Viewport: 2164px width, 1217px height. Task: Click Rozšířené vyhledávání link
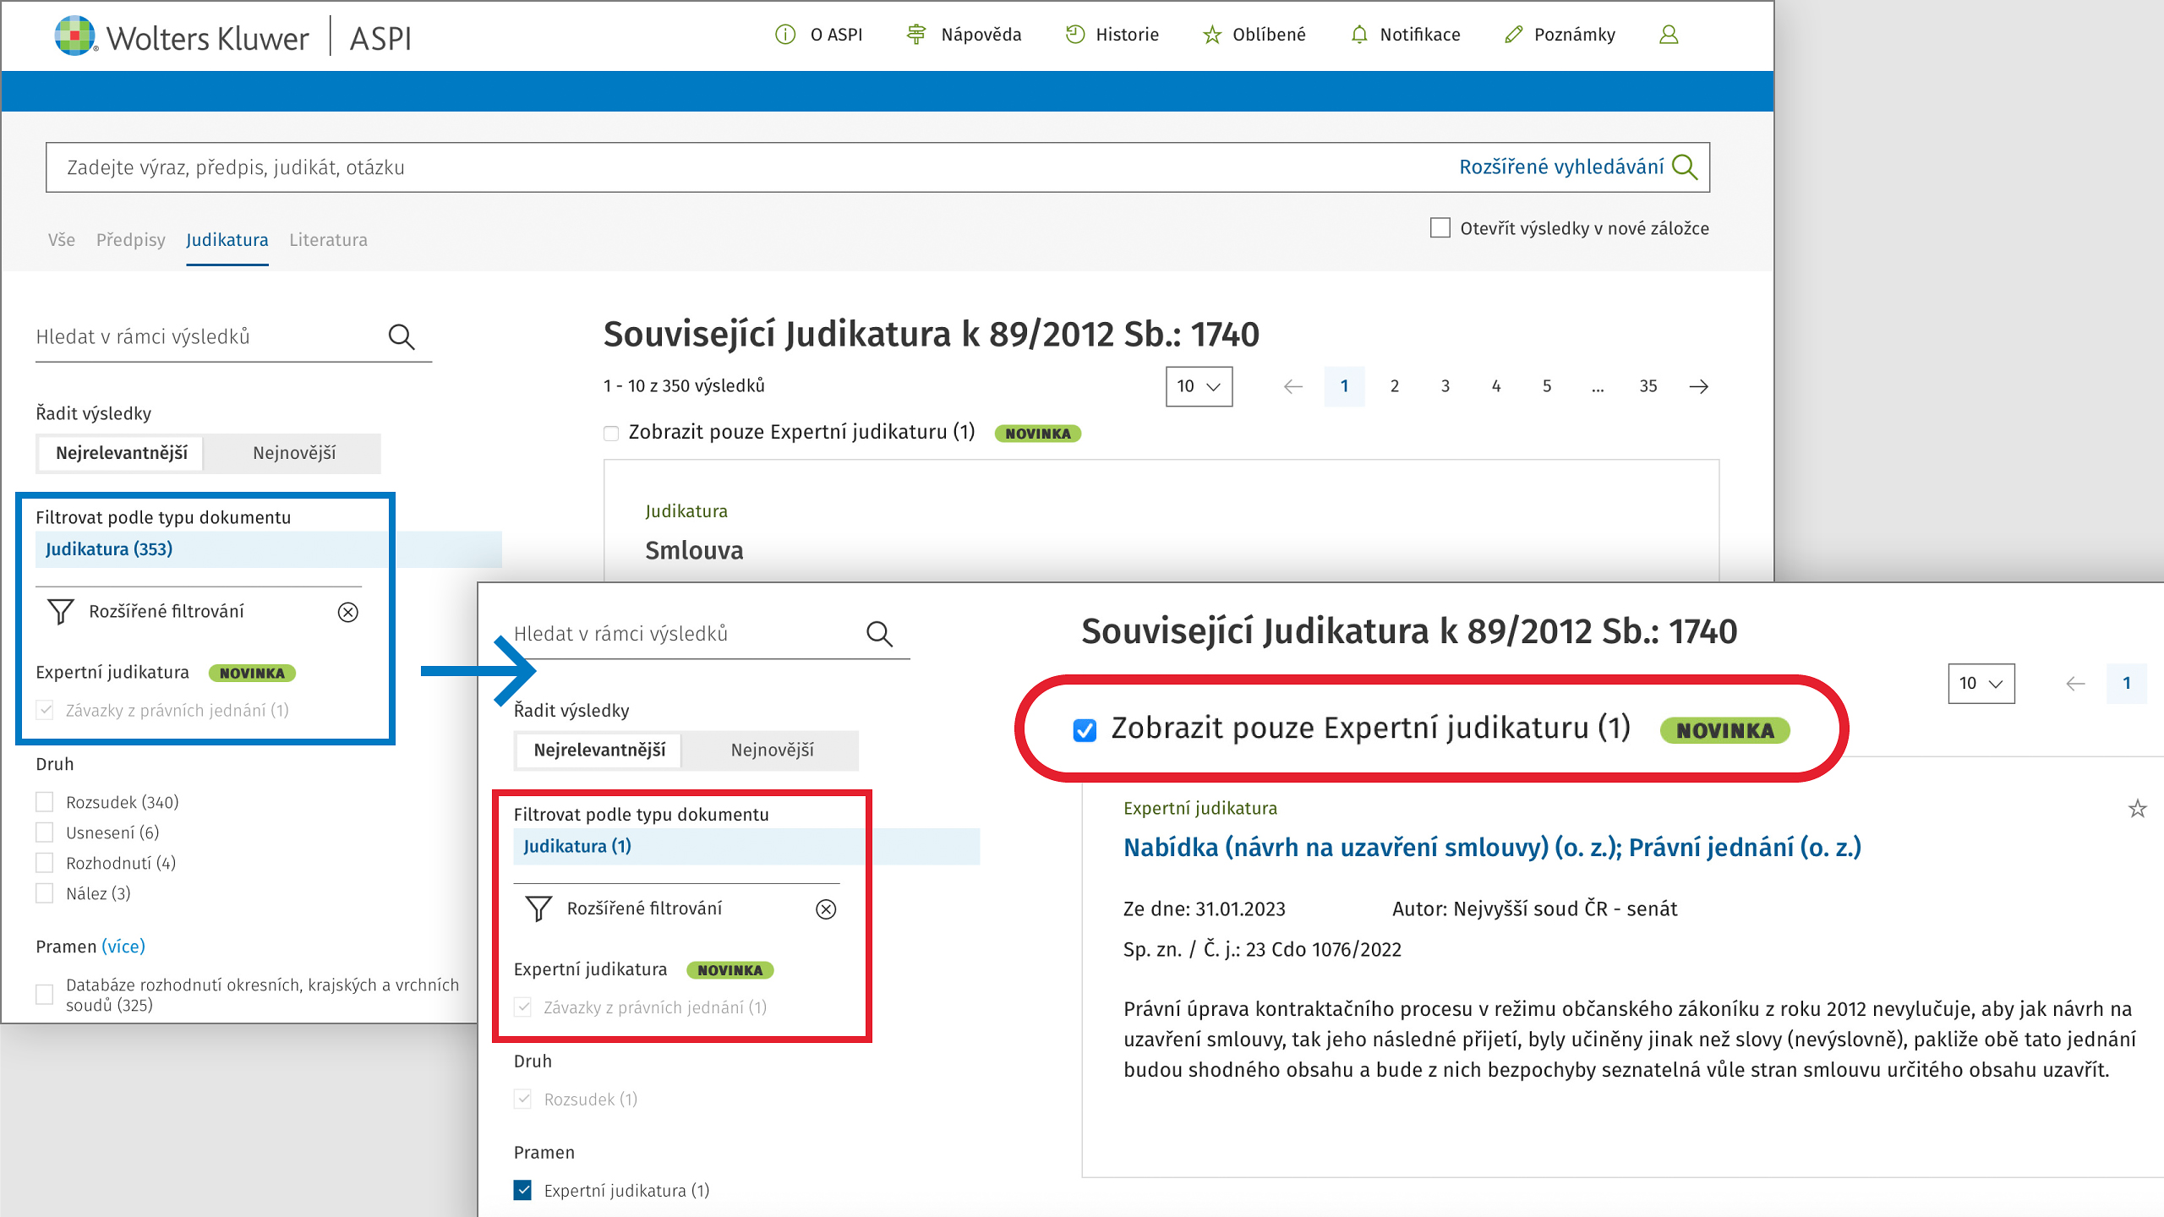point(1560,166)
